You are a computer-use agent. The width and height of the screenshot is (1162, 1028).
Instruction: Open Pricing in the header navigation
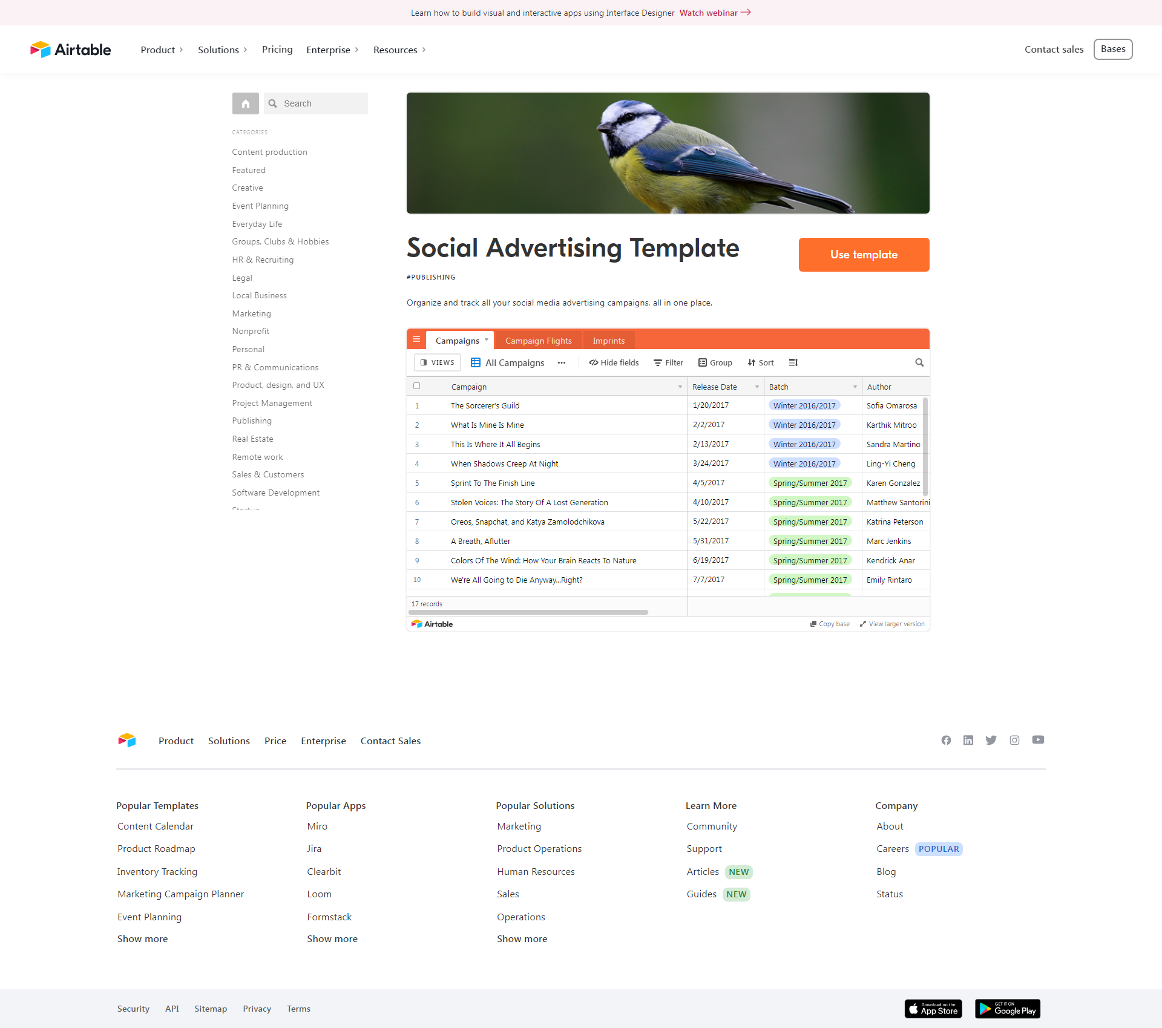pyautogui.click(x=277, y=50)
